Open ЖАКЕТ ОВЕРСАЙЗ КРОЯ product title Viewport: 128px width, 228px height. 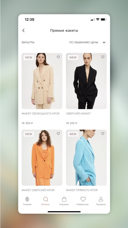click(x=38, y=190)
